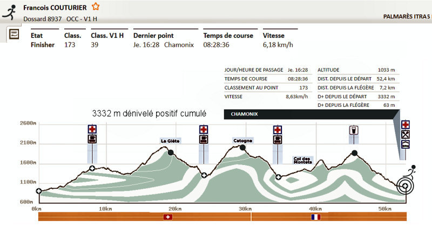Image resolution: width=432 pixels, height=241 pixels.
Task: Click the cup icon near 34km checkpoint
Action: coord(278,140)
